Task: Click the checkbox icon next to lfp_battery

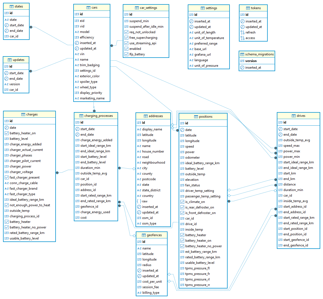Action: pyautogui.click(x=126, y=54)
